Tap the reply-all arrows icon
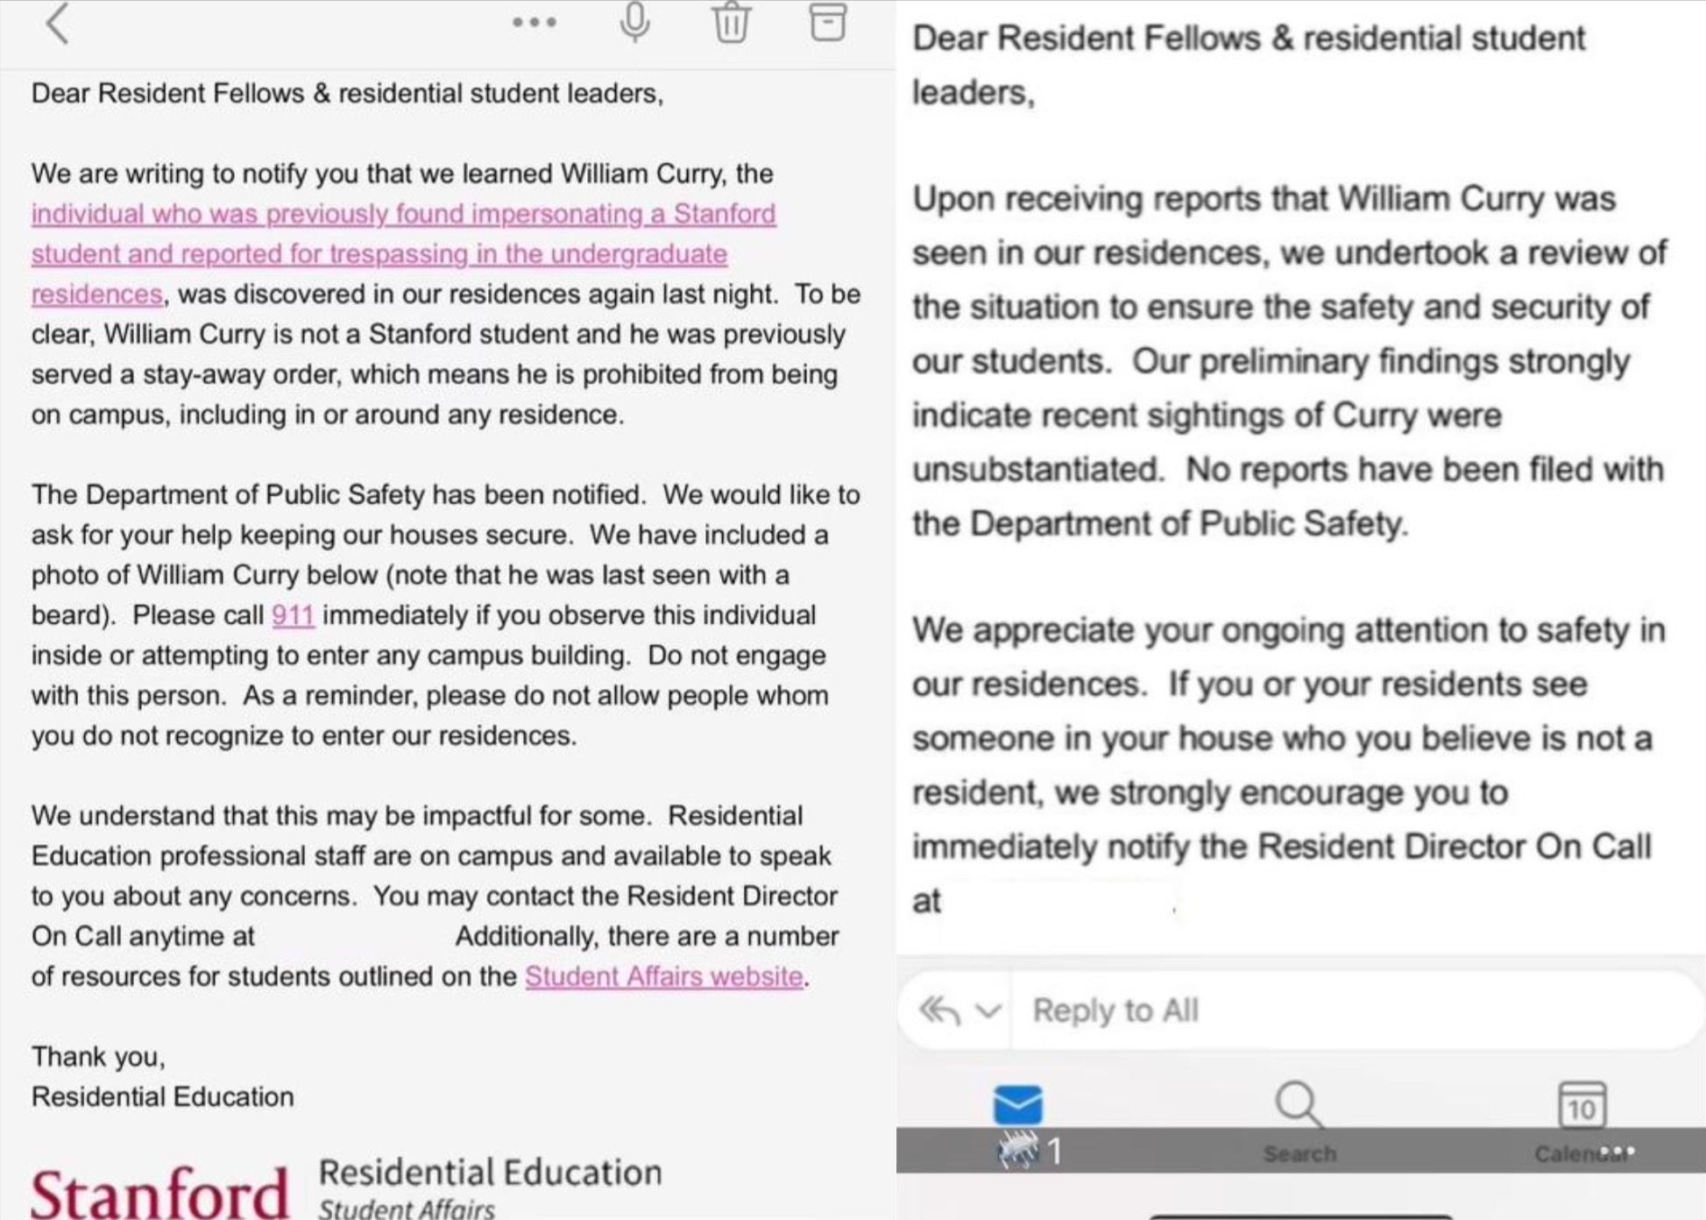Screen dimensions: 1706x1220 pyautogui.click(x=939, y=1011)
